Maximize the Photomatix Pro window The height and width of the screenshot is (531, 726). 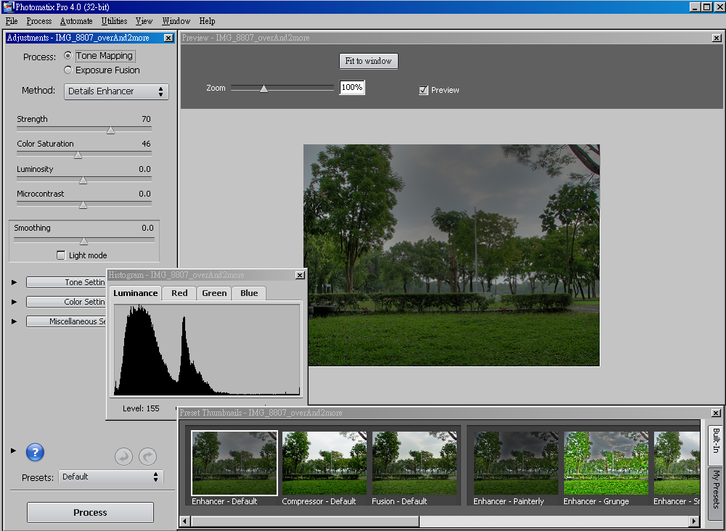pyautogui.click(x=706, y=7)
